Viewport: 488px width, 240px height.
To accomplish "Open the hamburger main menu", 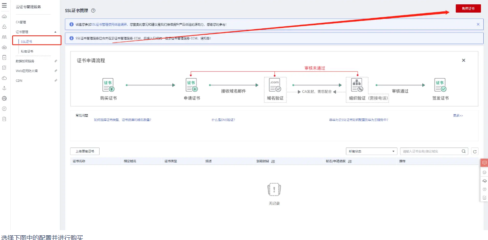I will [x=4, y=6].
